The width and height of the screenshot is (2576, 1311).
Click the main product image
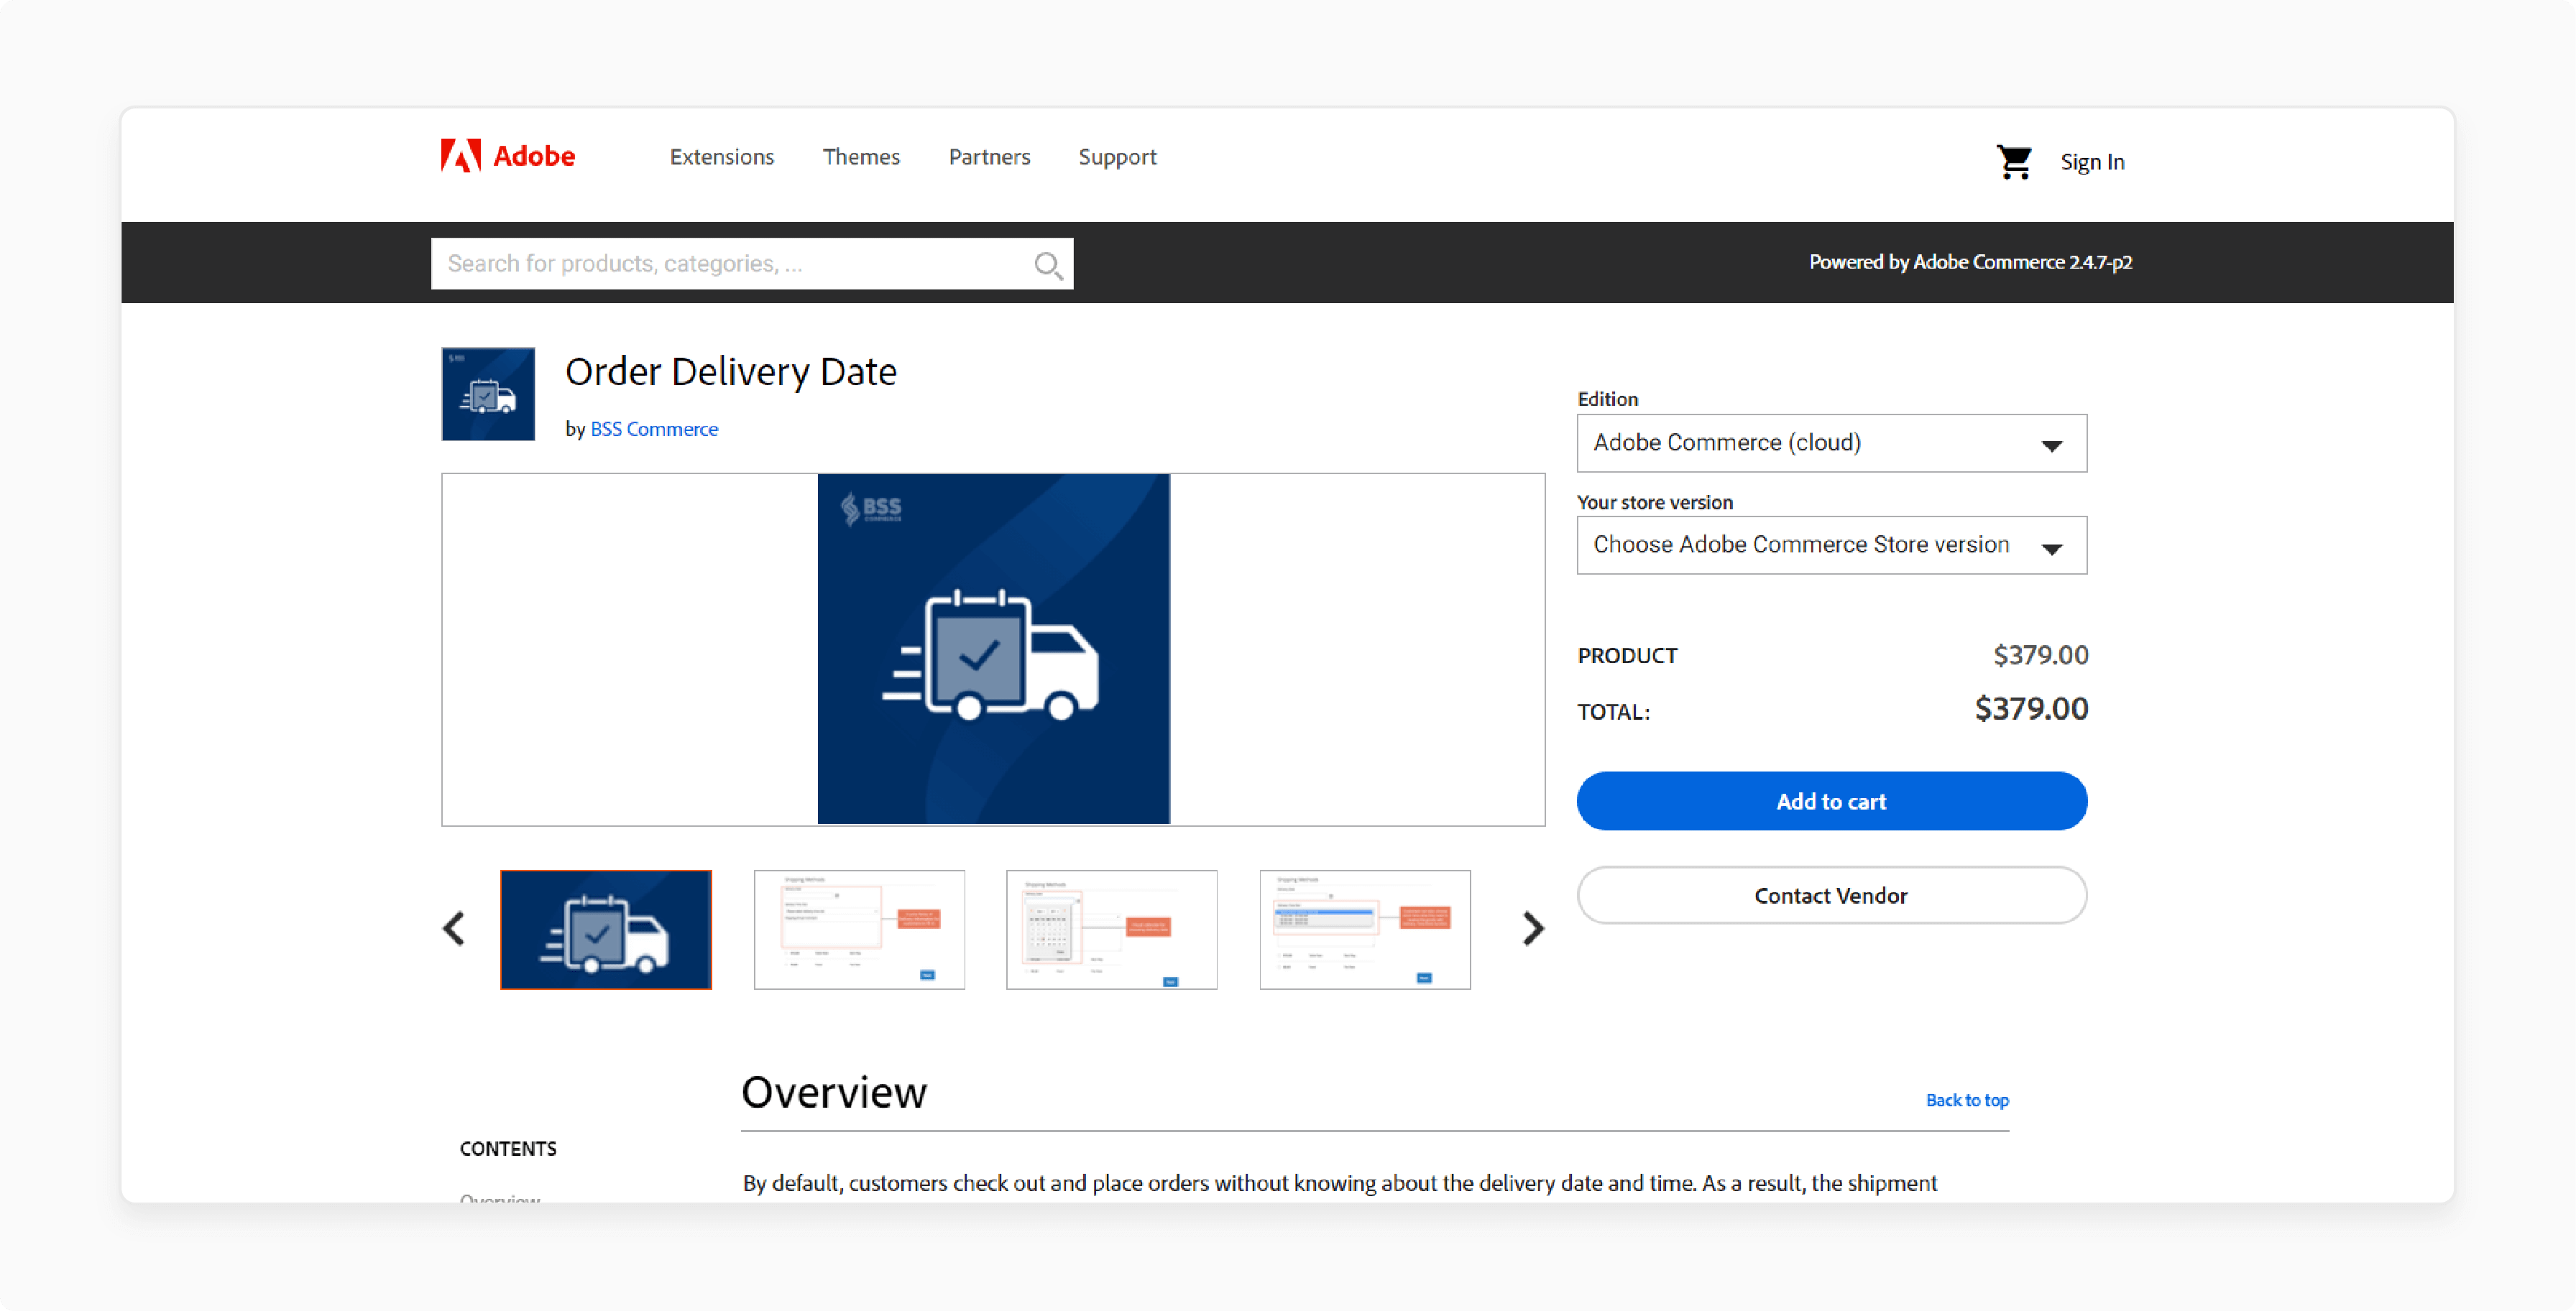994,649
